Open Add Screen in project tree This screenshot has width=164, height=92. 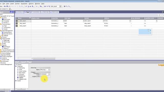click(x=7, y=19)
